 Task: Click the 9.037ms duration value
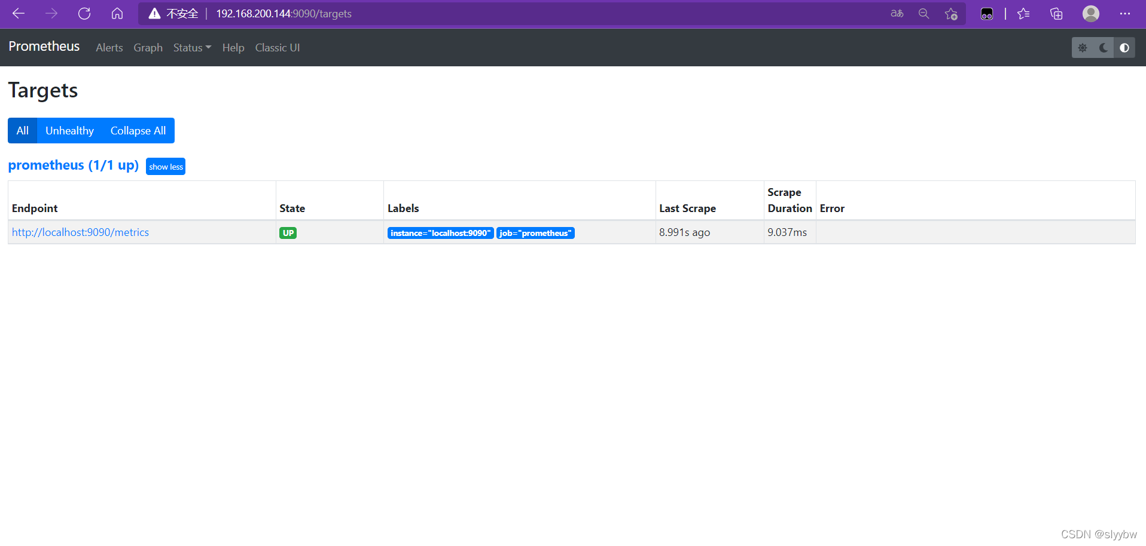pos(787,232)
